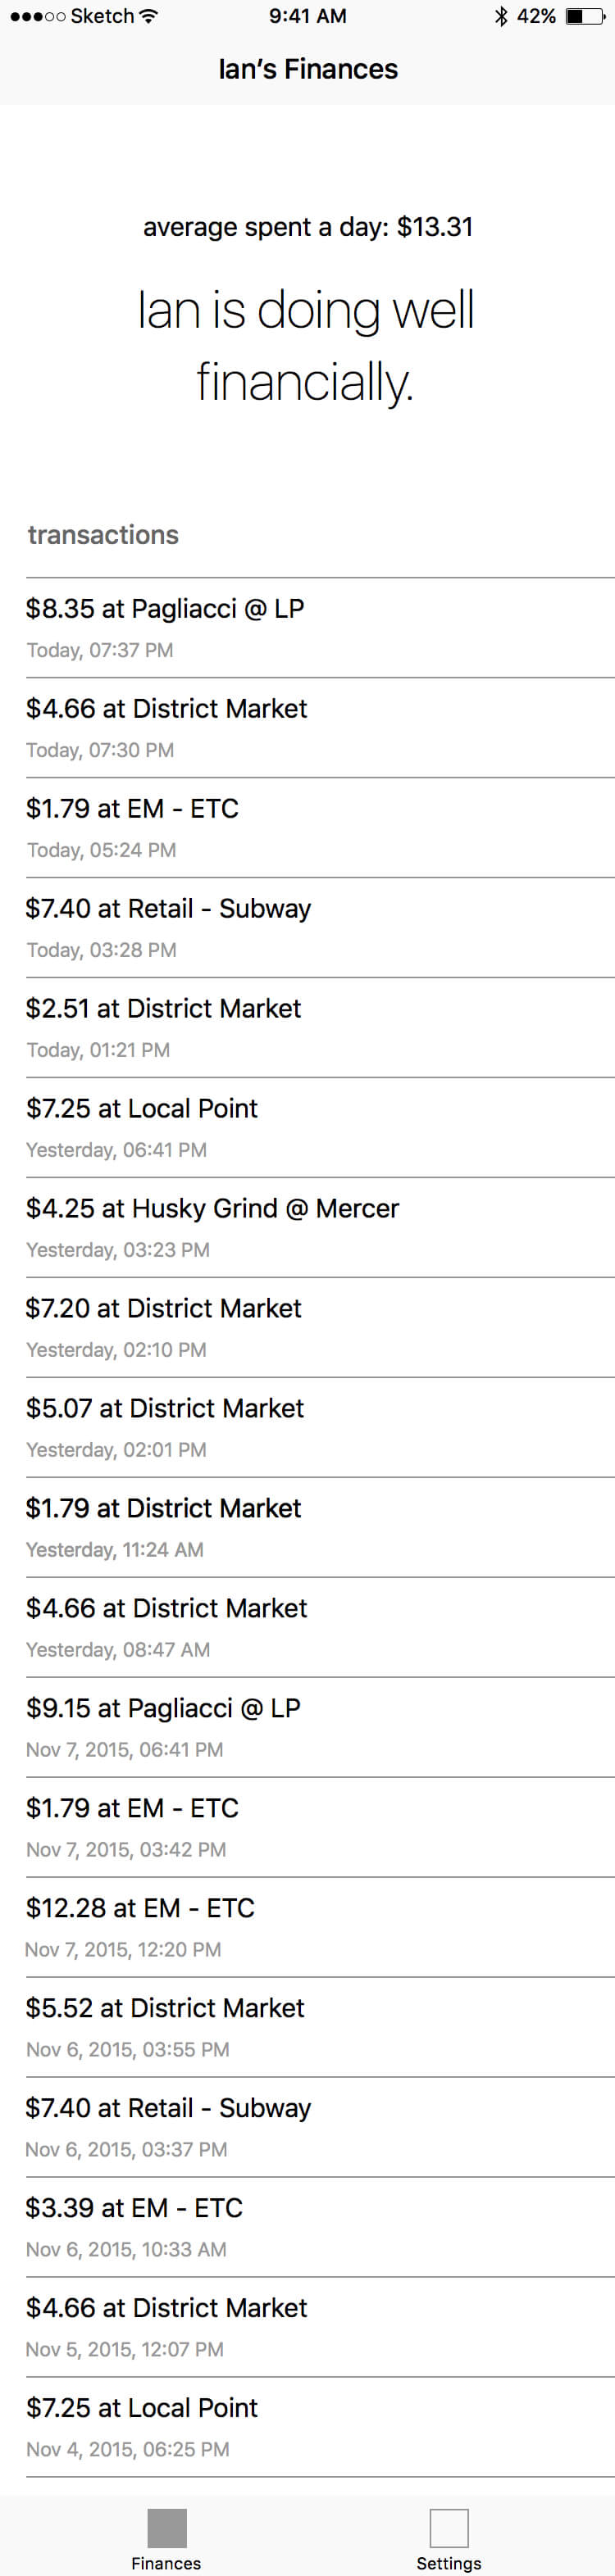Tap the Finances tab icon
The width and height of the screenshot is (615, 2576).
click(x=167, y=2528)
